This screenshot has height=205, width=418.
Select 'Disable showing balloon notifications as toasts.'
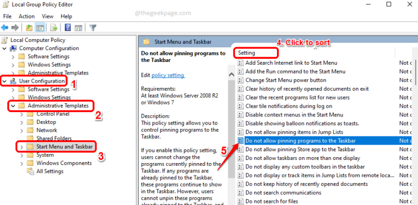(302, 123)
